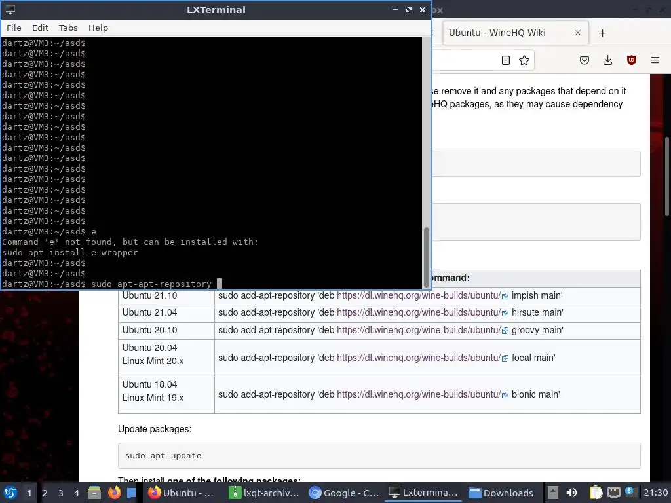Click the 'groovy main' text

click(x=537, y=330)
